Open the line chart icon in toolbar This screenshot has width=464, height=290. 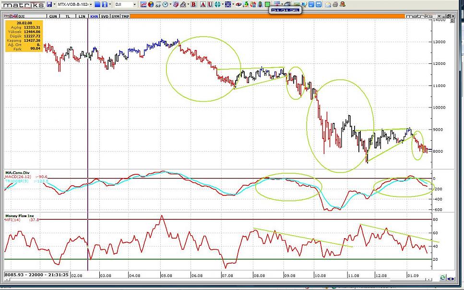[143, 4]
